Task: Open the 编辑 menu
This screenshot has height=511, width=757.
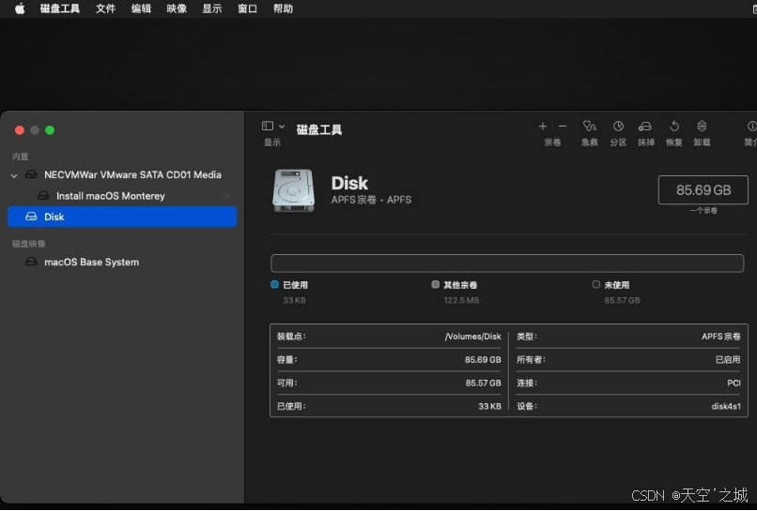Action: pos(141,8)
